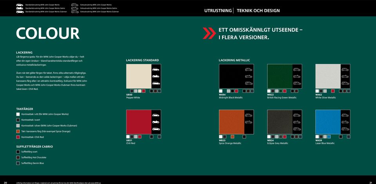Screen dimensions: 376x184
Task: Choose the Midnight Black Metallic paint swatch
Action: [x=231, y=76]
